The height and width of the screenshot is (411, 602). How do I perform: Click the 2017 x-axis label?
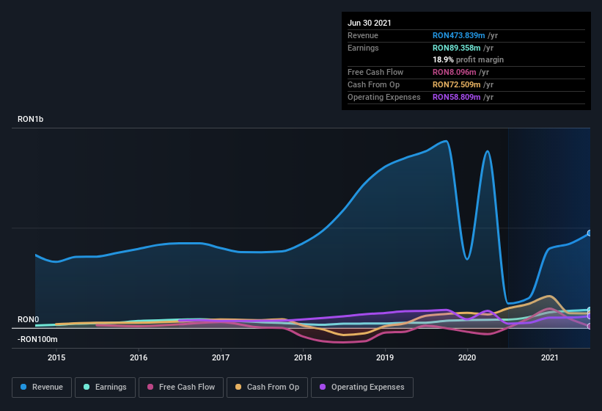221,357
